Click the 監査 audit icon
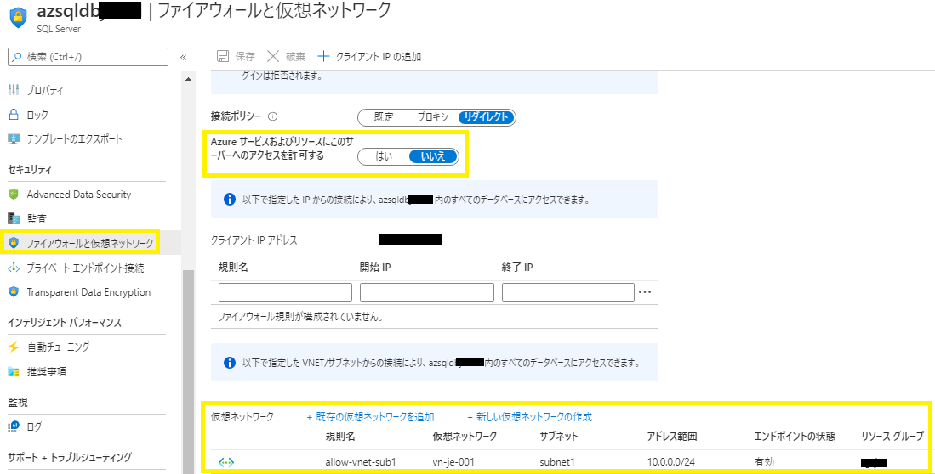This screenshot has width=935, height=474. click(x=14, y=218)
